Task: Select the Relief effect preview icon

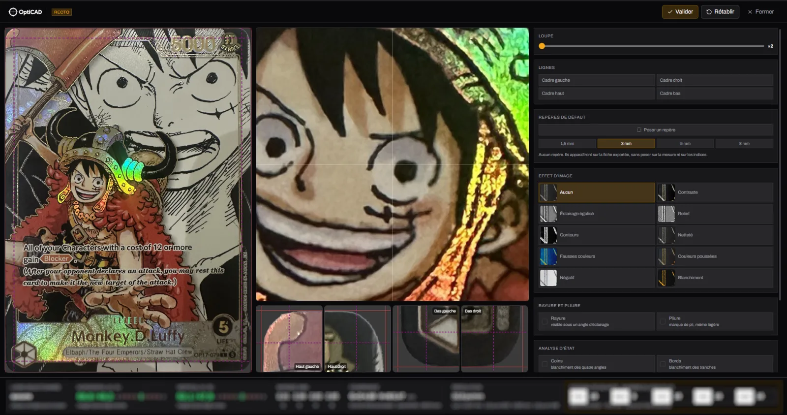Action: pyautogui.click(x=666, y=214)
